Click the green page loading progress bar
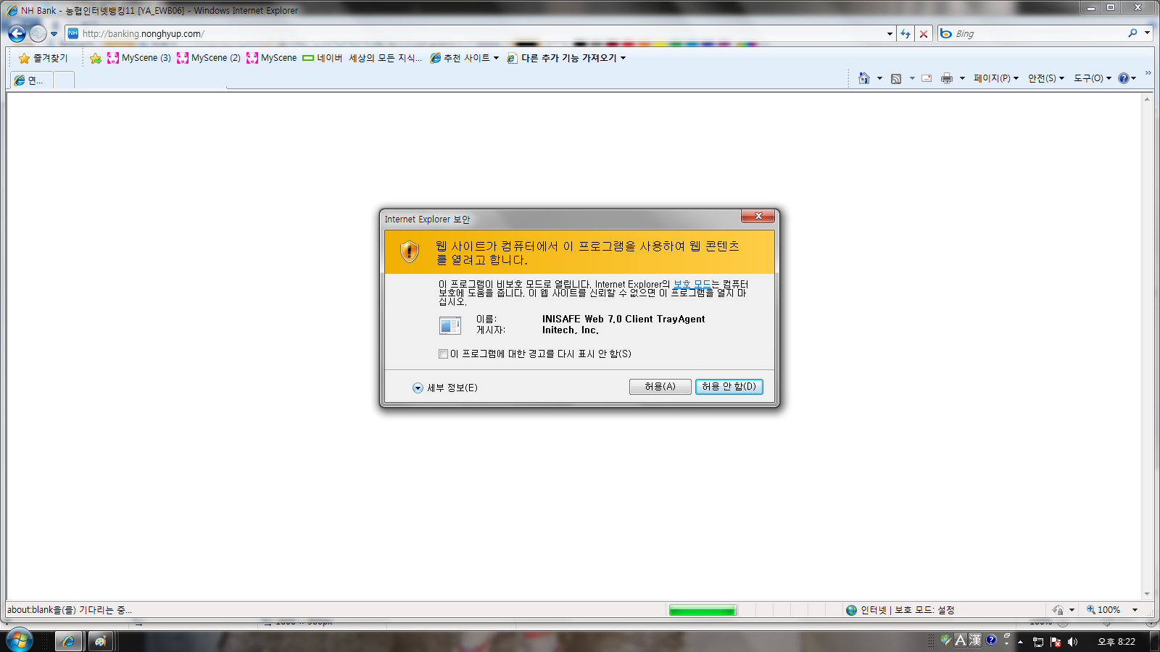The width and height of the screenshot is (1160, 652). click(x=702, y=611)
